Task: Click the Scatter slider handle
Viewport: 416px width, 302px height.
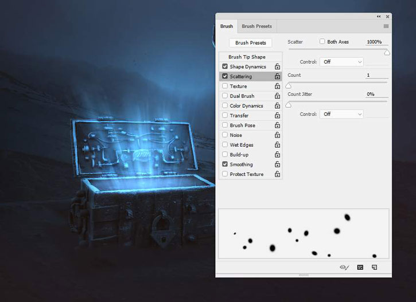Action: tap(387, 53)
